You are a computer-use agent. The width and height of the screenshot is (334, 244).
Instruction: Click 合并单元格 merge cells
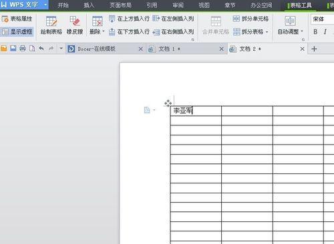[216, 25]
